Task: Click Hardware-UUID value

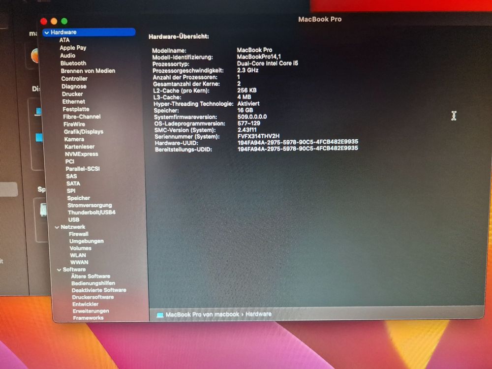Action: point(298,142)
